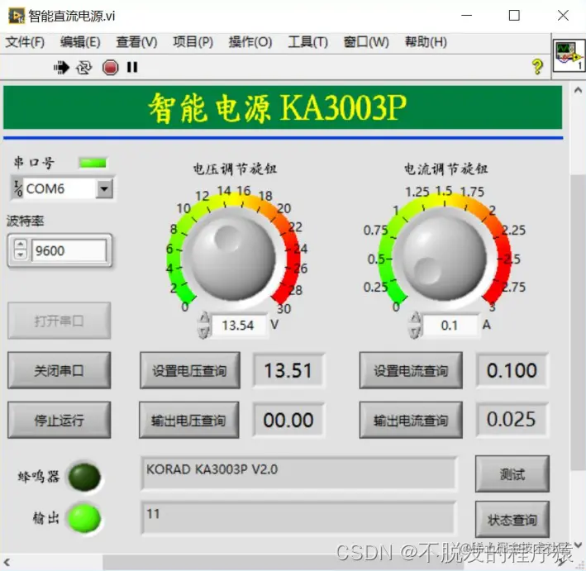
Task: Open the 查看(V) menu
Action: (136, 42)
